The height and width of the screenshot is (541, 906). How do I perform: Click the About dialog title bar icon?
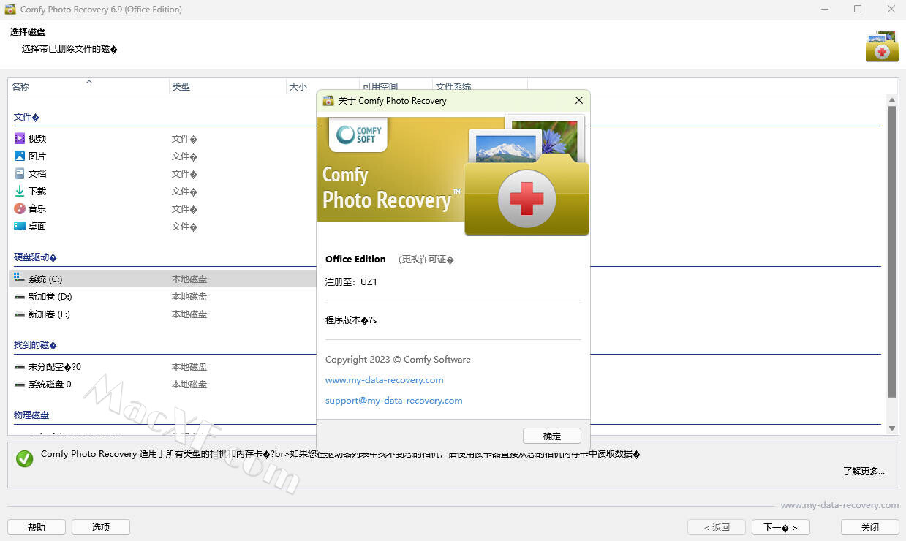328,101
